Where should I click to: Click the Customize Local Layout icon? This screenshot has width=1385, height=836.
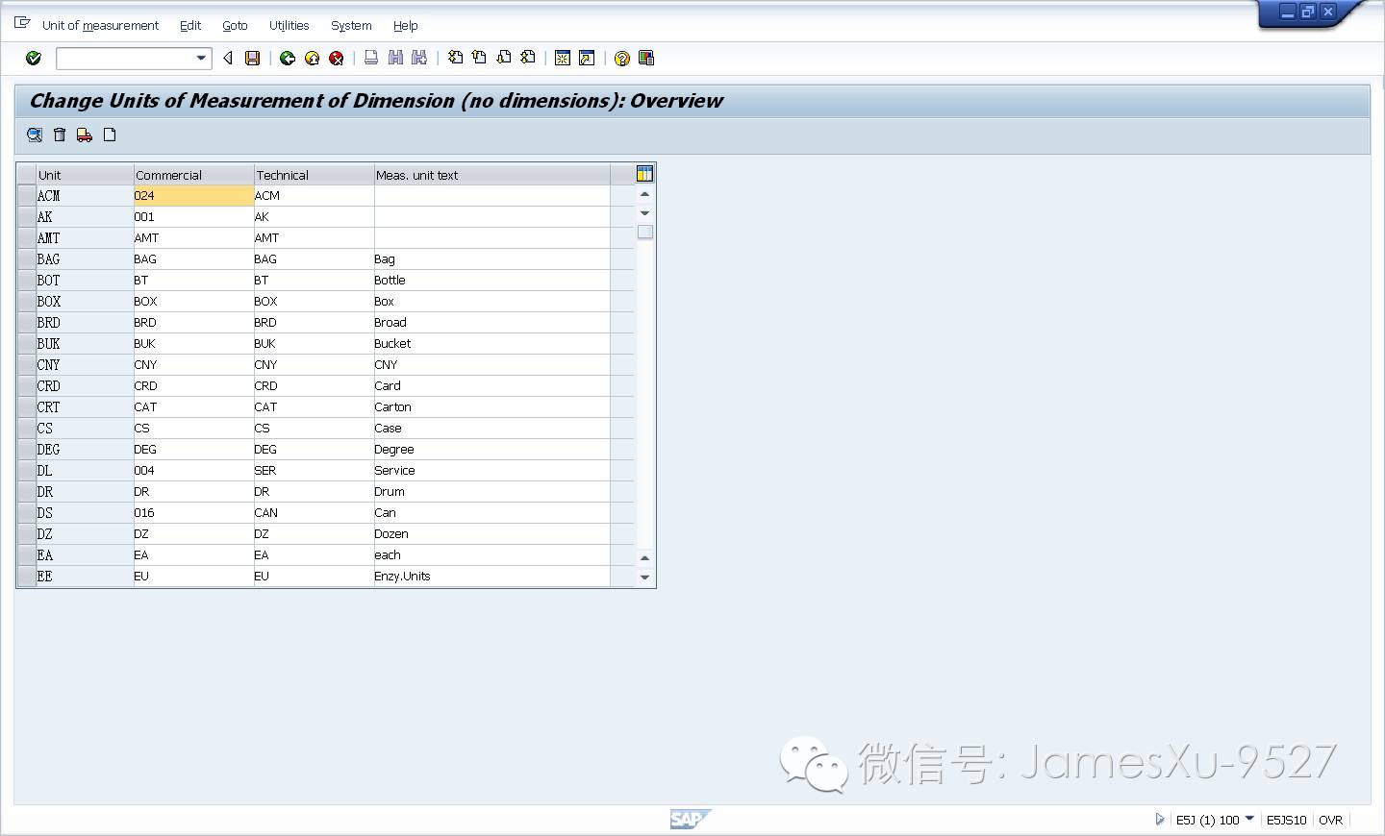tap(646, 59)
